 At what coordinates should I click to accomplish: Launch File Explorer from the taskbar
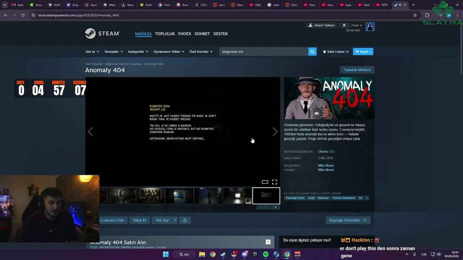202,254
